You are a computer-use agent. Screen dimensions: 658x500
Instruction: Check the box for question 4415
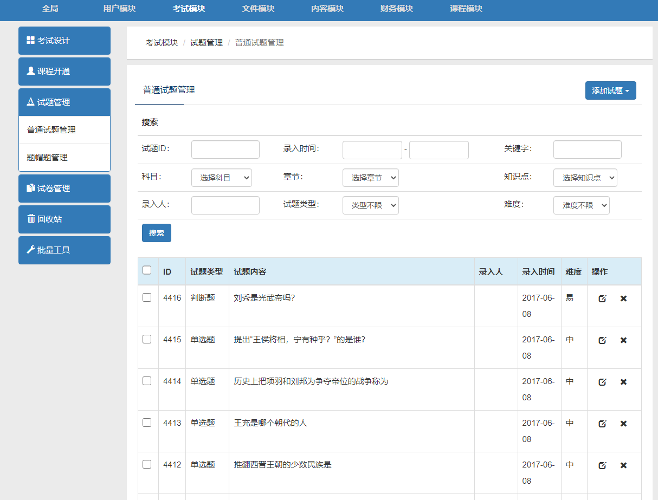(x=147, y=339)
